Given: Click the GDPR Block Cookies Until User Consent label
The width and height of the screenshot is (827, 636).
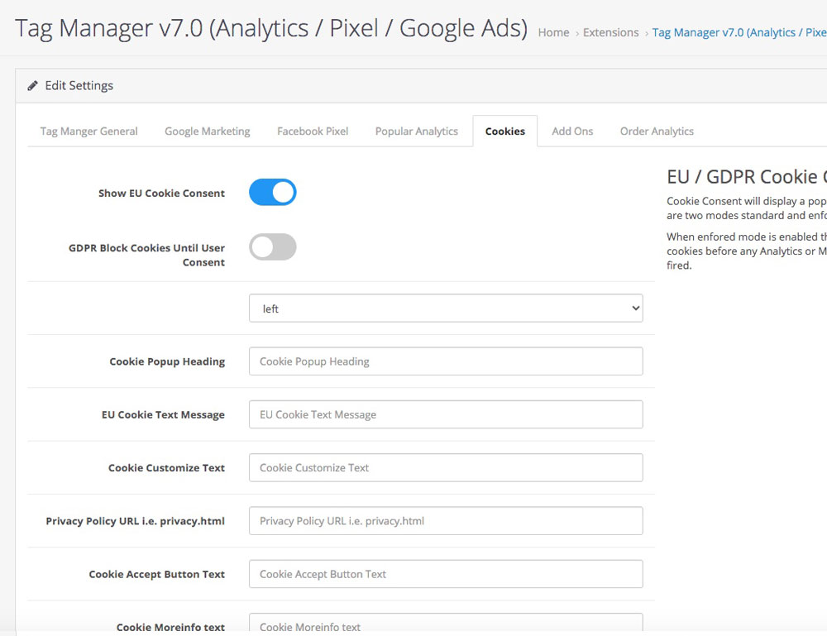Looking at the screenshot, I should point(146,256).
